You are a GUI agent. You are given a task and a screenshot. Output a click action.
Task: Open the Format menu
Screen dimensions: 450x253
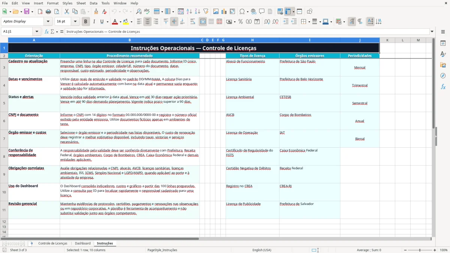pyautogui.click(x=52, y=3)
